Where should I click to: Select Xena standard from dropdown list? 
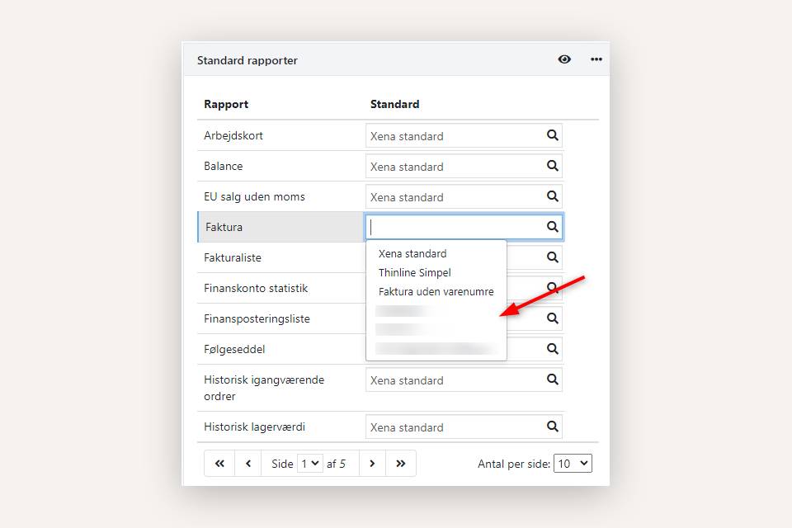coord(412,253)
